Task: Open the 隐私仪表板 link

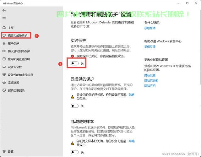Action: [151, 80]
